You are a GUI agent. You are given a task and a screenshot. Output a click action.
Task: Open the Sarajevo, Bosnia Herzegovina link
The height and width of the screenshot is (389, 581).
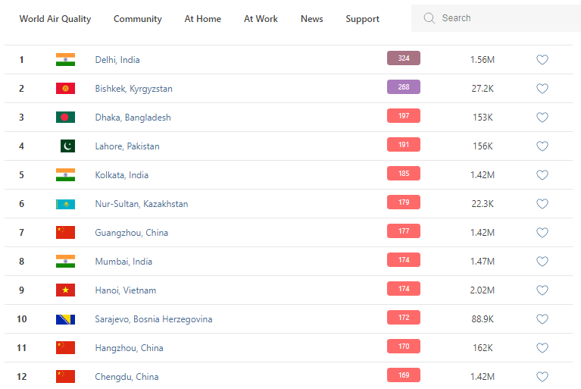153,319
